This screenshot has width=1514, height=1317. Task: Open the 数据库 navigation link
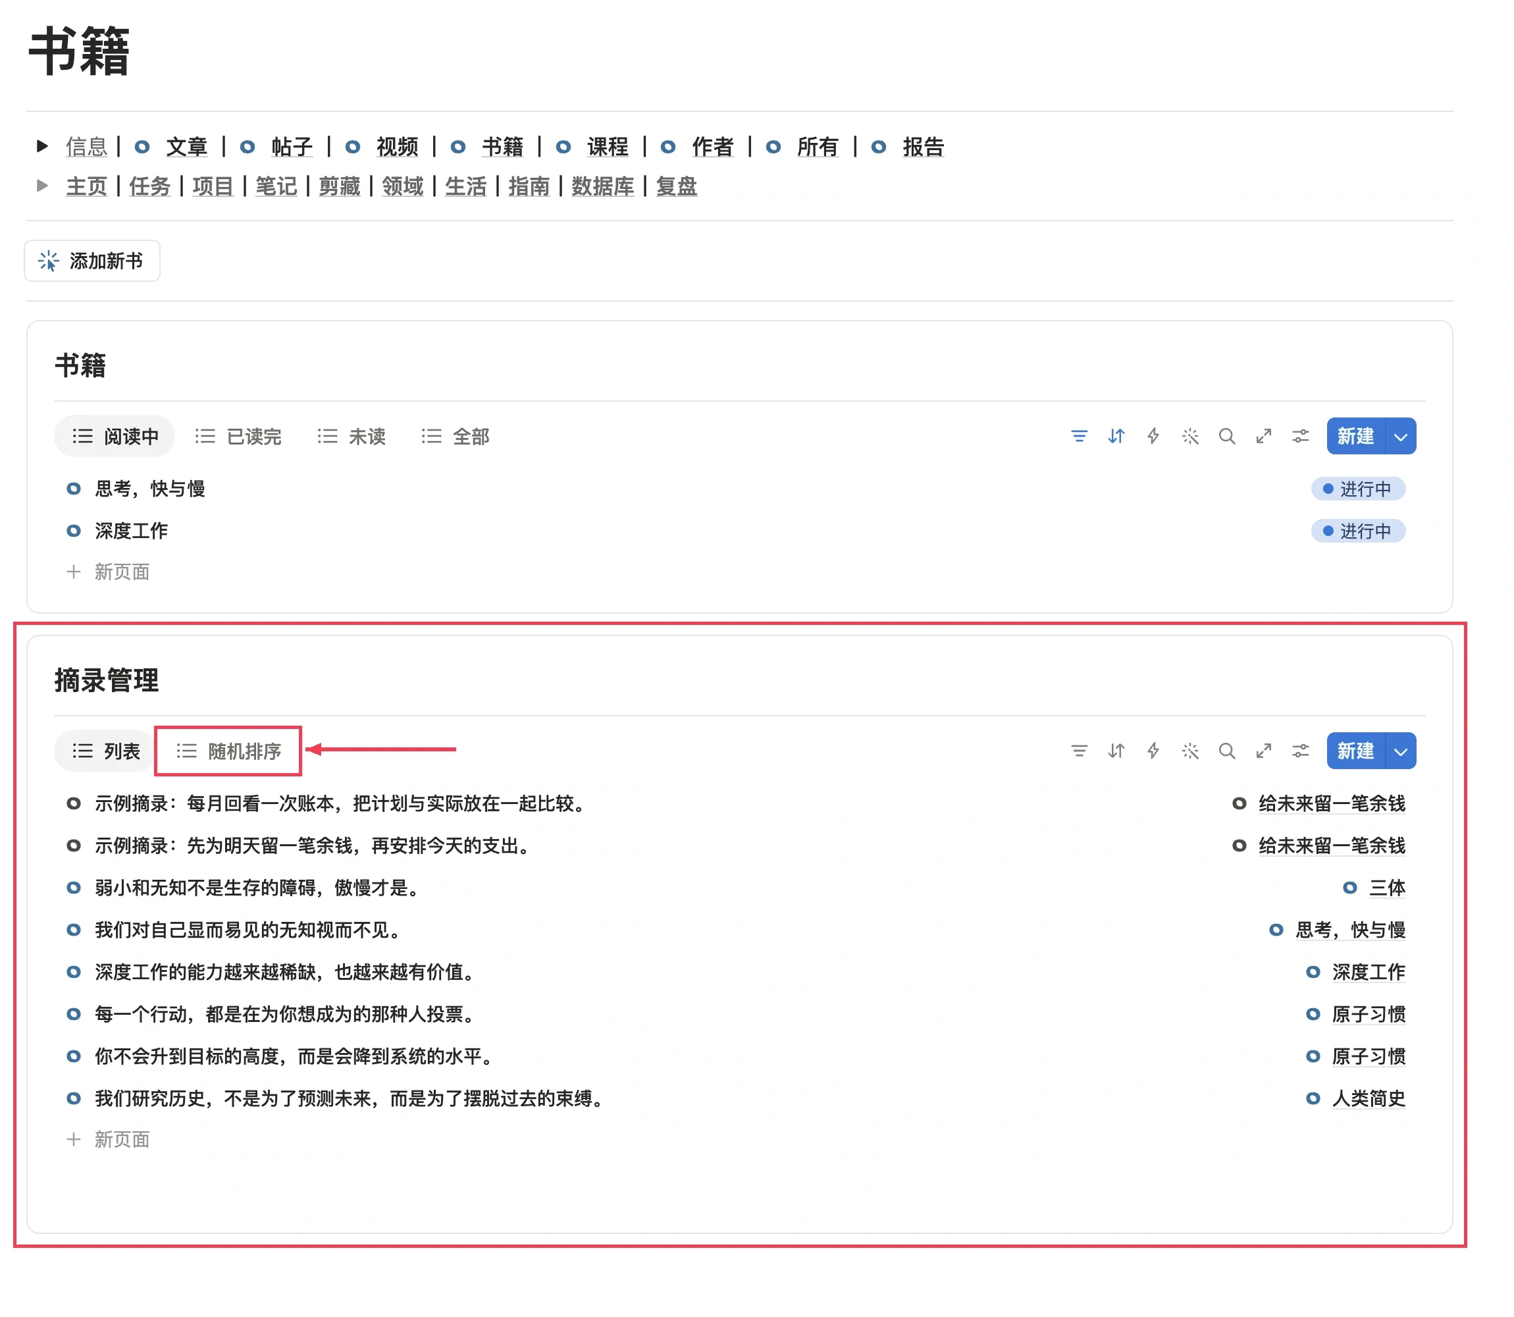tap(602, 186)
